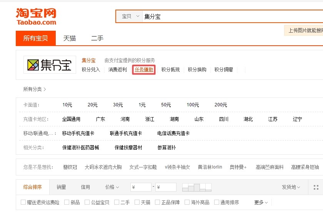Open related category 保健按摩器材
The image size is (323, 215).
point(128,147)
